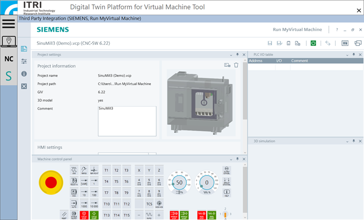Adjust the feed override dial showing 50
This screenshot has height=220, width=364.
click(x=179, y=183)
